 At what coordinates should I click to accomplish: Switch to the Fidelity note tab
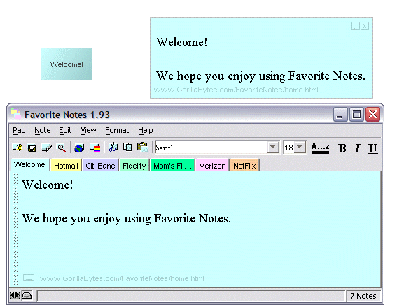134,166
